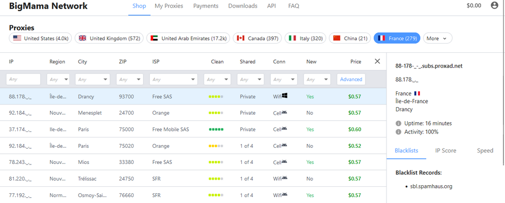Click the Windows OS icon in Drancy row
This screenshot has height=203, width=505.
click(x=285, y=95)
